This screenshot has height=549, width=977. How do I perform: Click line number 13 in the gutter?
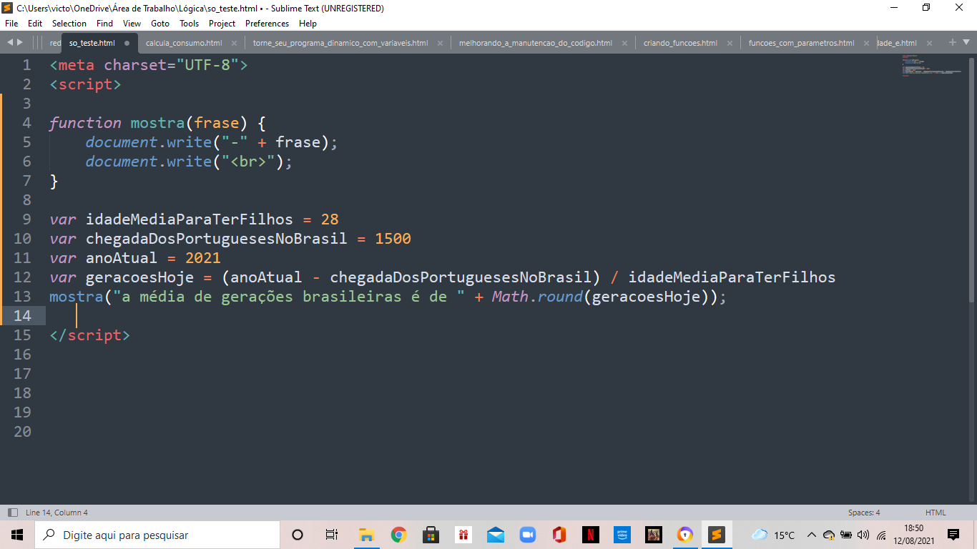click(22, 296)
